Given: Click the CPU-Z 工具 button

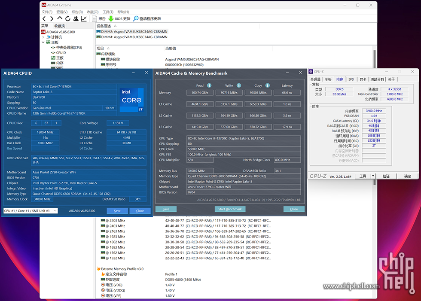Looking at the screenshot, I should pos(363,176).
